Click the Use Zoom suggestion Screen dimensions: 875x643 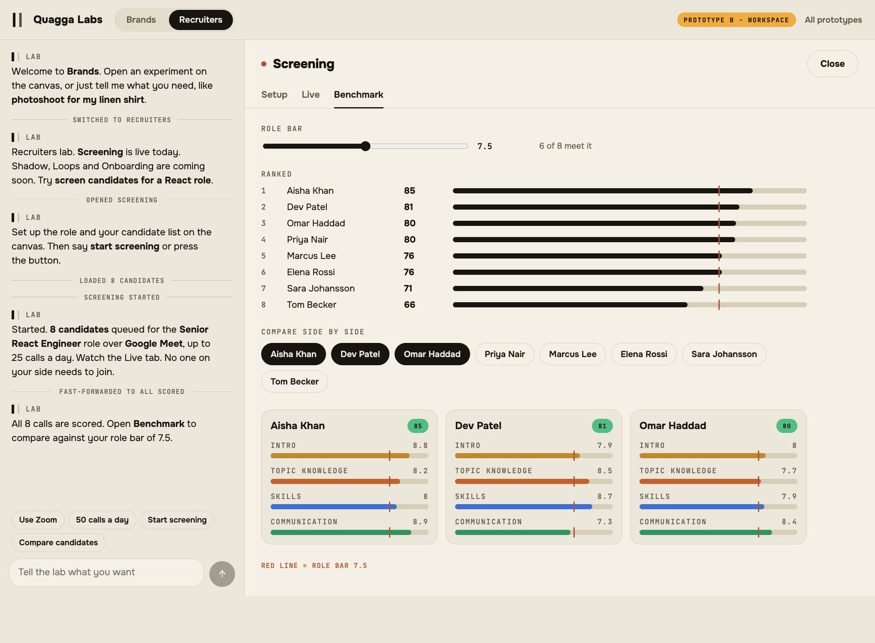click(38, 520)
